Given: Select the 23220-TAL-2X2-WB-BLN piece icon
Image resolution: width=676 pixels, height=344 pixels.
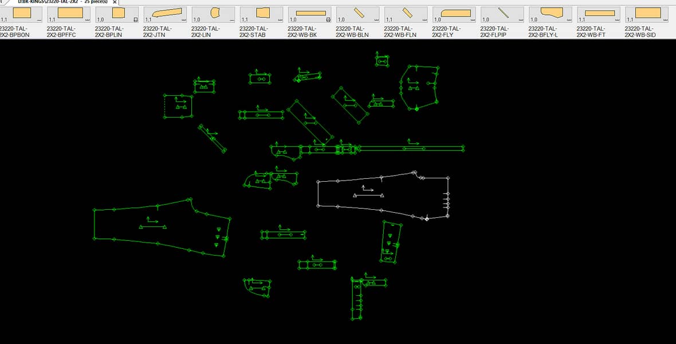Looking at the screenshot, I should (x=359, y=13).
